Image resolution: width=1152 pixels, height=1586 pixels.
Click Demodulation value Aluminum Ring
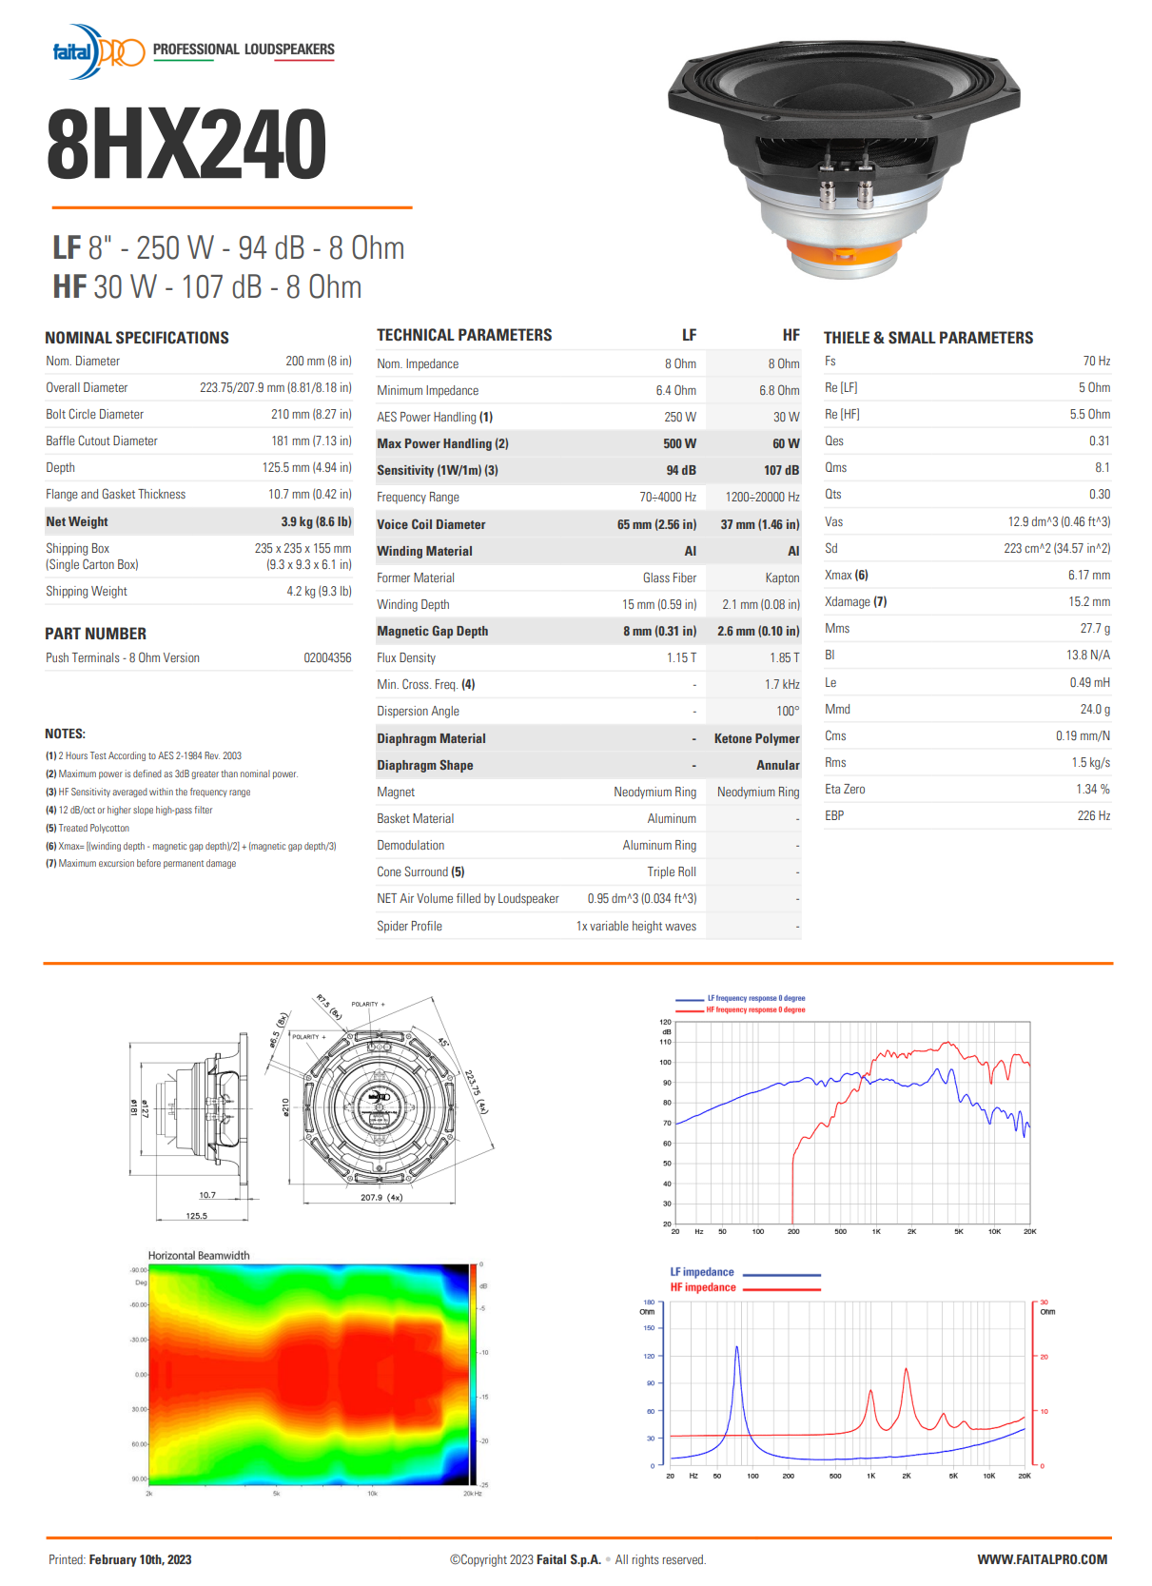pos(659,846)
